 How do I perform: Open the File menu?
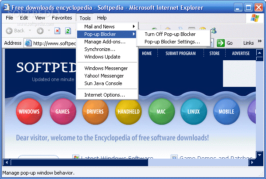9,18
